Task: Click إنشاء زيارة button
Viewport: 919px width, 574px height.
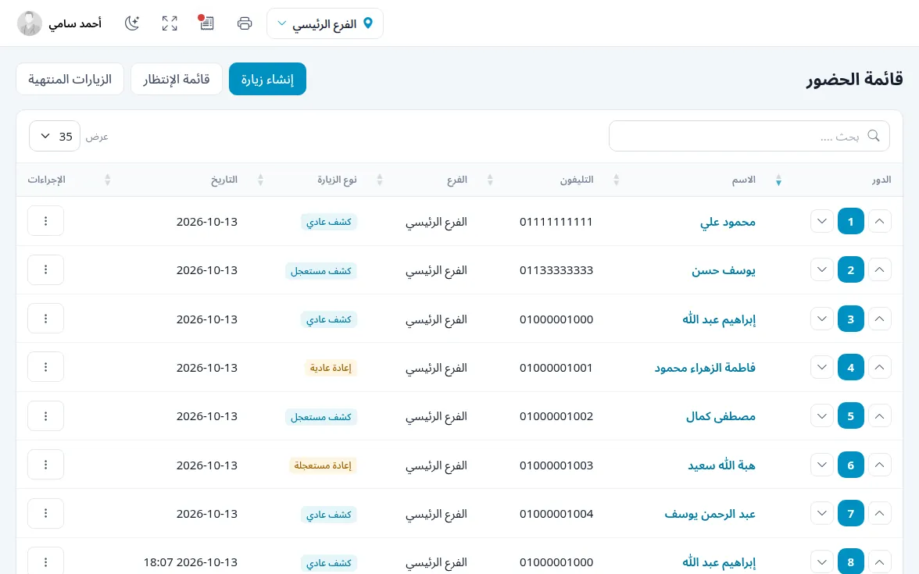Action: click(x=267, y=79)
